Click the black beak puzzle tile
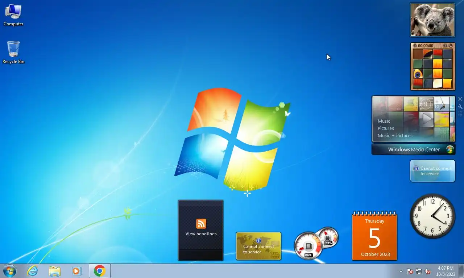The height and width of the screenshot is (278, 464). click(428, 54)
